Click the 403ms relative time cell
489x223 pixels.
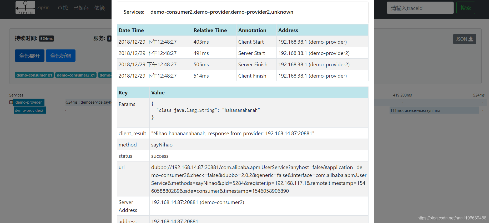tap(214, 42)
